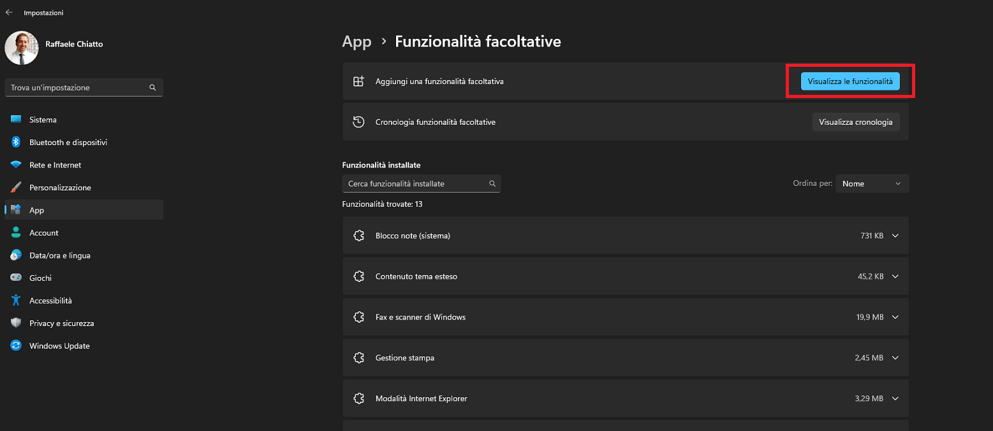Click the Rete e Internet Wi-Fi icon
This screenshot has width=993, height=431.
16,165
